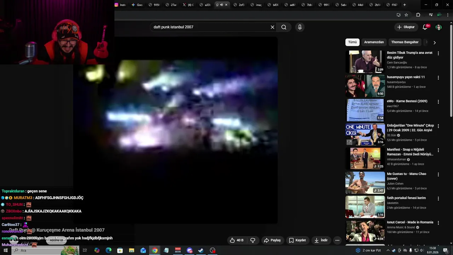
Task: Open File Explorer from taskbar
Action: 132,250
